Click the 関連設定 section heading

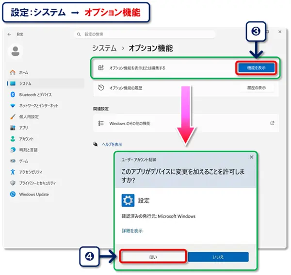101,109
